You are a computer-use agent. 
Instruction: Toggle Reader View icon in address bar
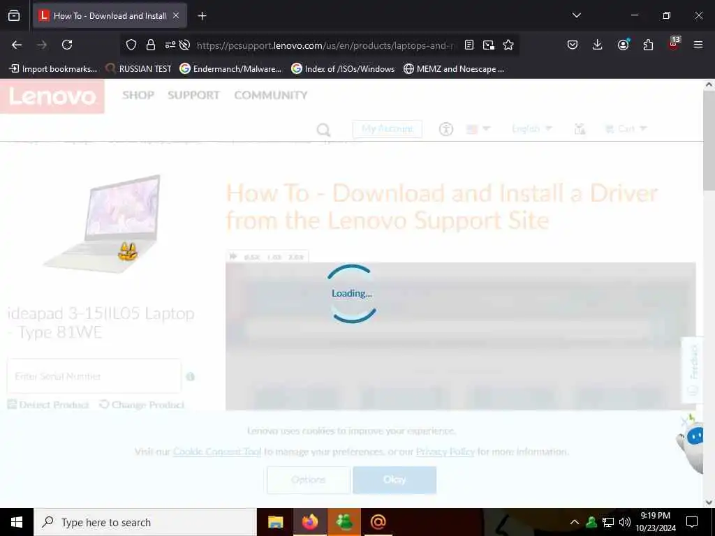pos(469,45)
